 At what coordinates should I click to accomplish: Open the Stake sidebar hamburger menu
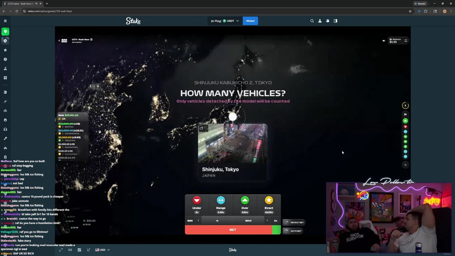(x=5, y=21)
